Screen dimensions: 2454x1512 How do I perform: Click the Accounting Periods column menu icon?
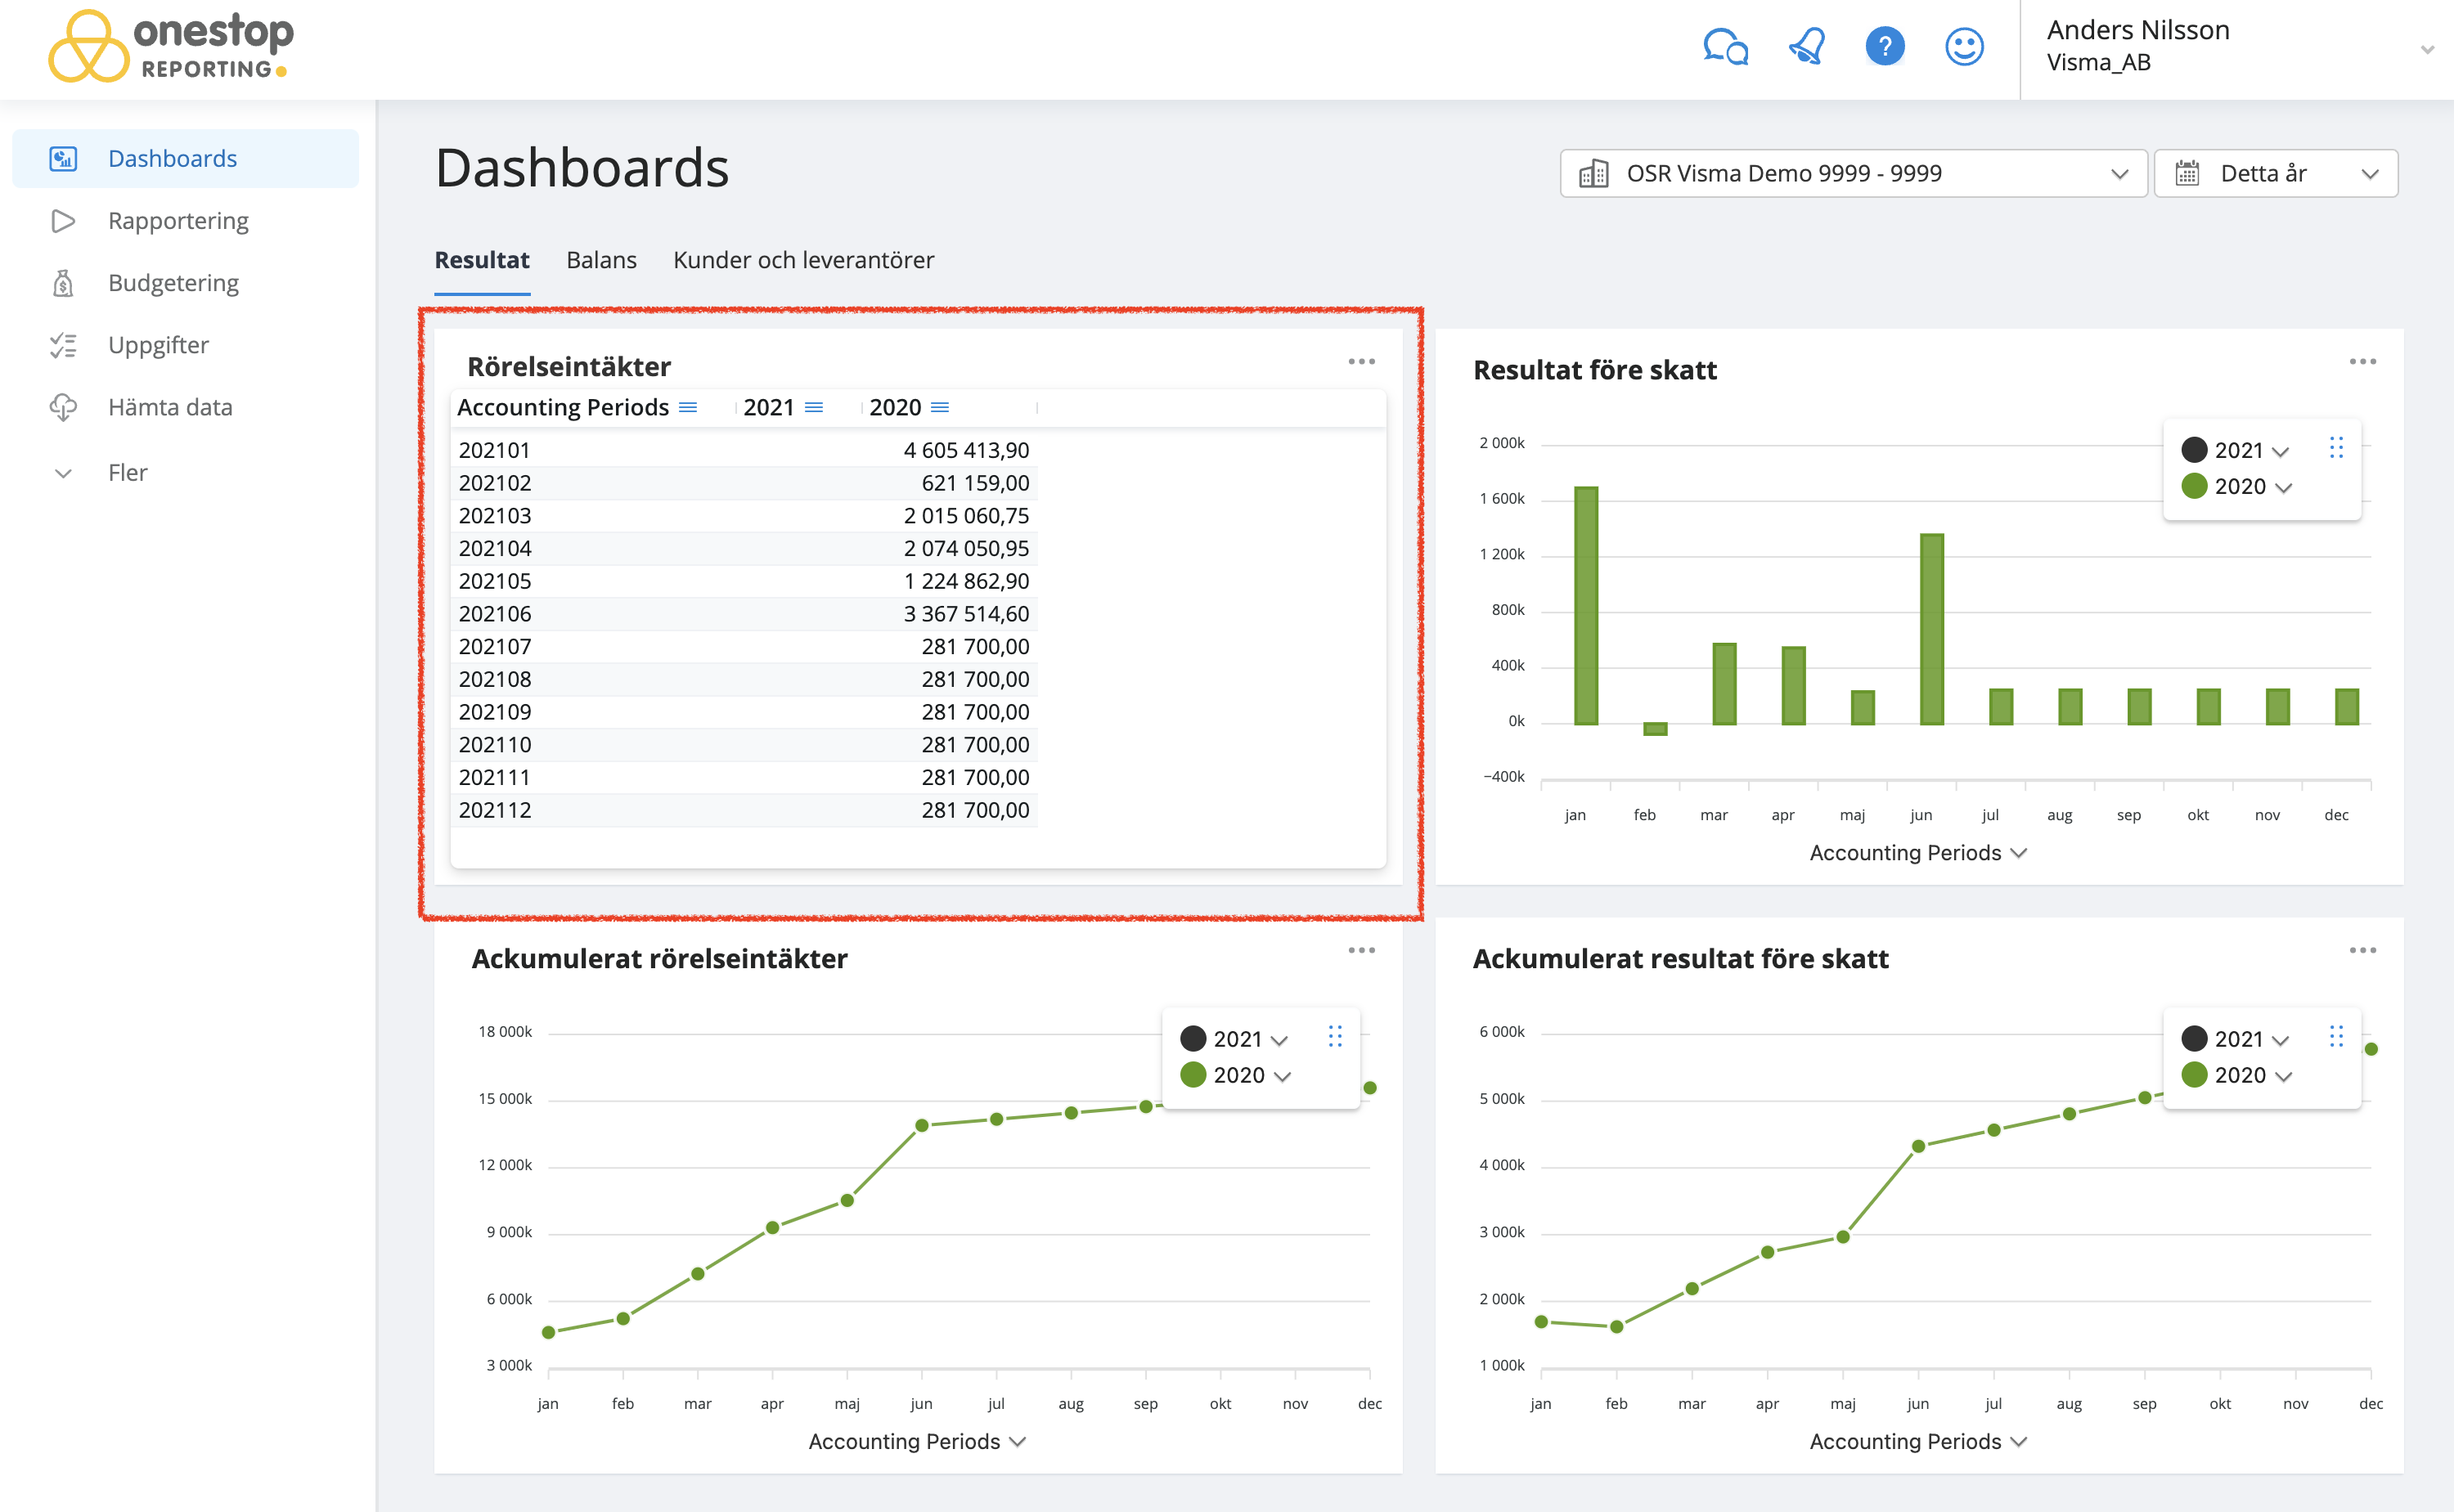coord(688,408)
